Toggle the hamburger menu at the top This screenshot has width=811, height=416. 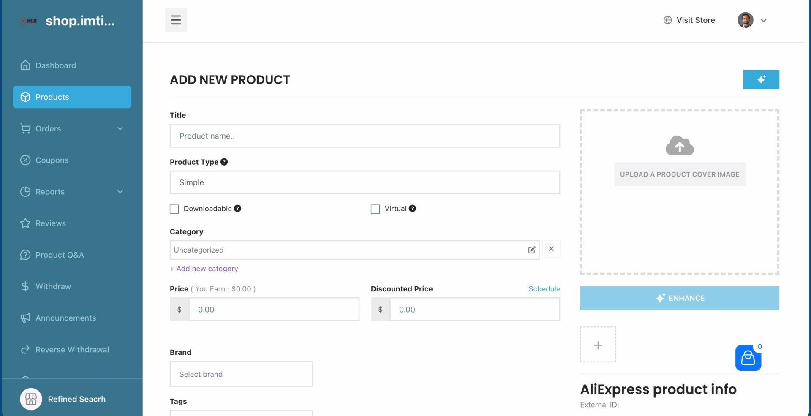click(x=176, y=19)
